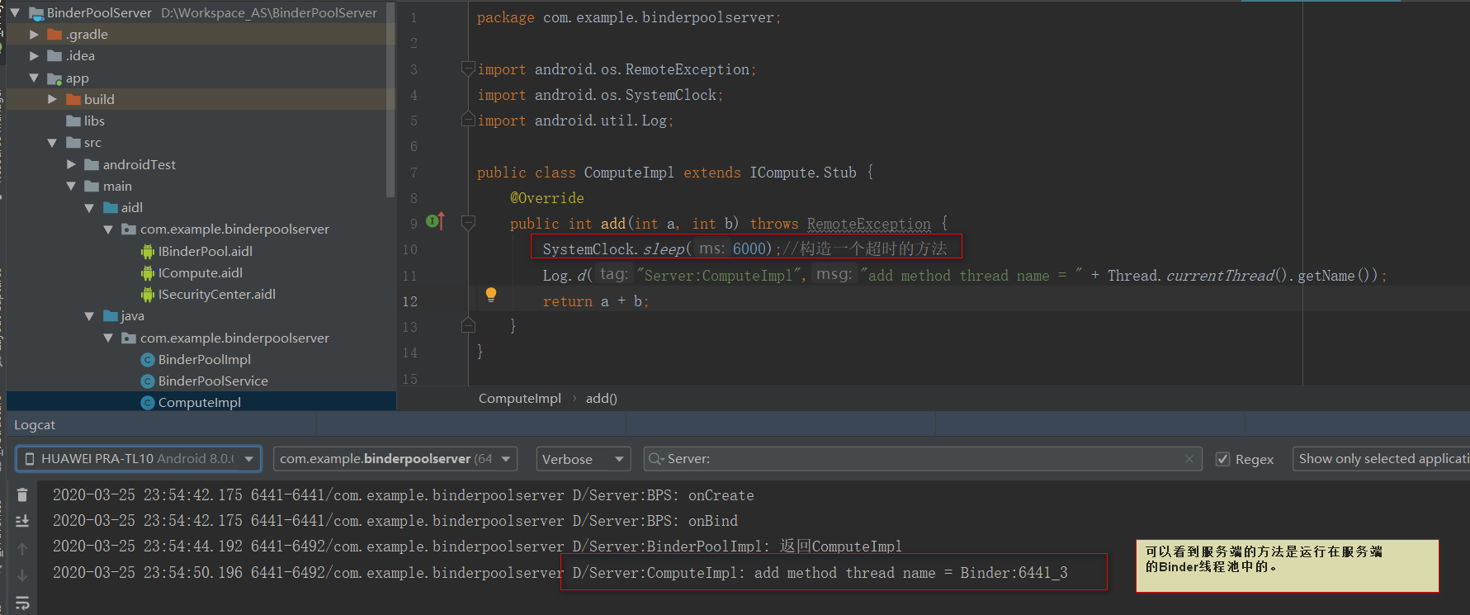Click the libs folder icon
Viewport: 1470px width, 615px height.
pyautogui.click(x=73, y=121)
